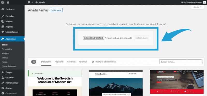Click the Apariencia brush icon
This screenshot has width=207, height=96.
pos(3,39)
